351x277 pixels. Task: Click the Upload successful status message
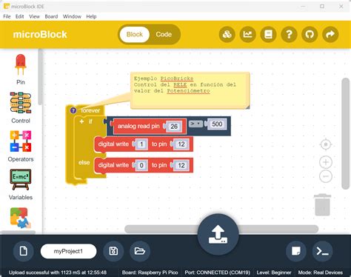click(58, 273)
